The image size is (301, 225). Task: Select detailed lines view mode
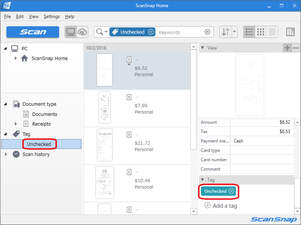click(272, 32)
